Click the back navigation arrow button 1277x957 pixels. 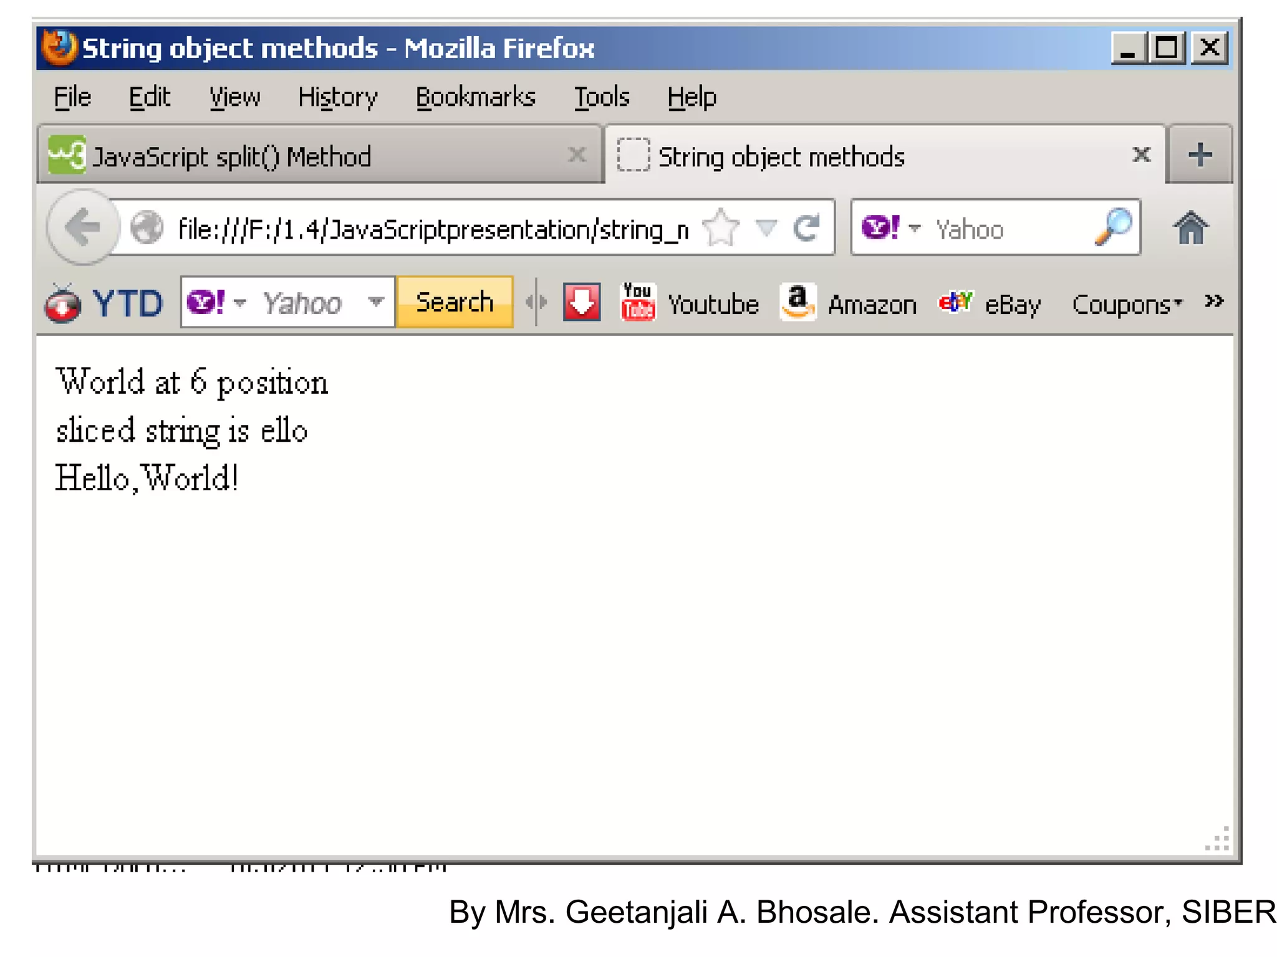(83, 228)
